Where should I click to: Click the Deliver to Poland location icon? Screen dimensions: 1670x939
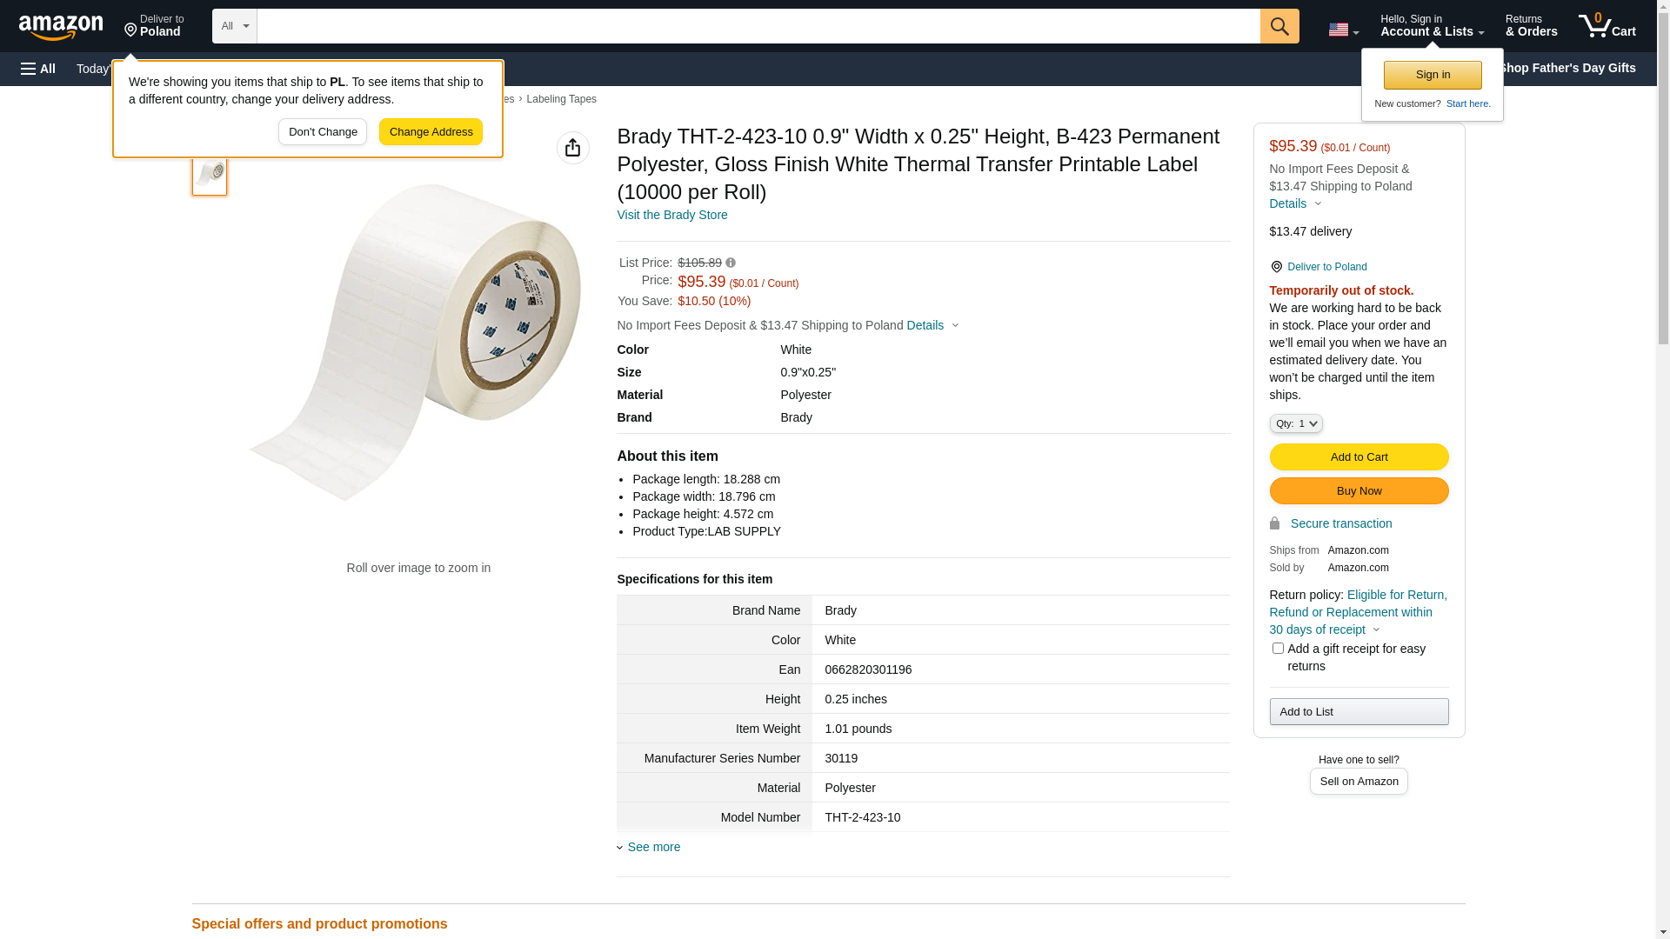point(1276,267)
